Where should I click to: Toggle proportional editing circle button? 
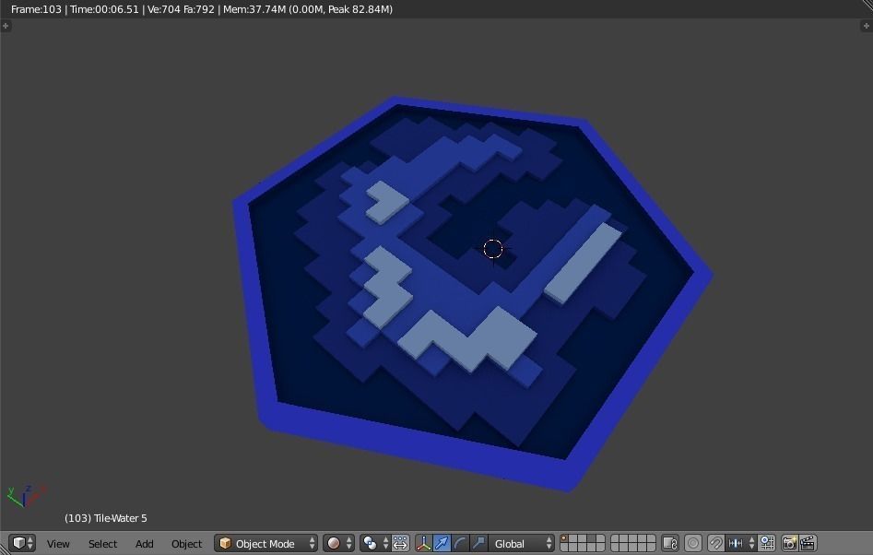pyautogui.click(x=693, y=543)
